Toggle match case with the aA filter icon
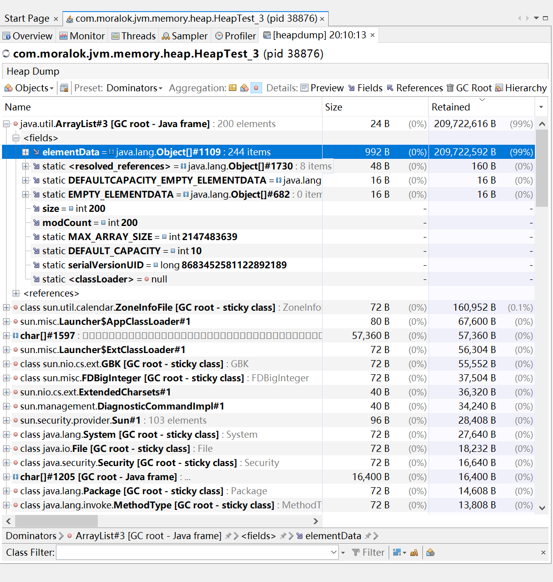 pos(413,552)
